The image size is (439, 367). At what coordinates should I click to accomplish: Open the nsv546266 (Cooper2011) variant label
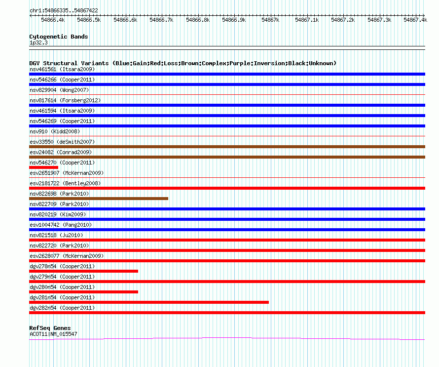pyautogui.click(x=62, y=80)
